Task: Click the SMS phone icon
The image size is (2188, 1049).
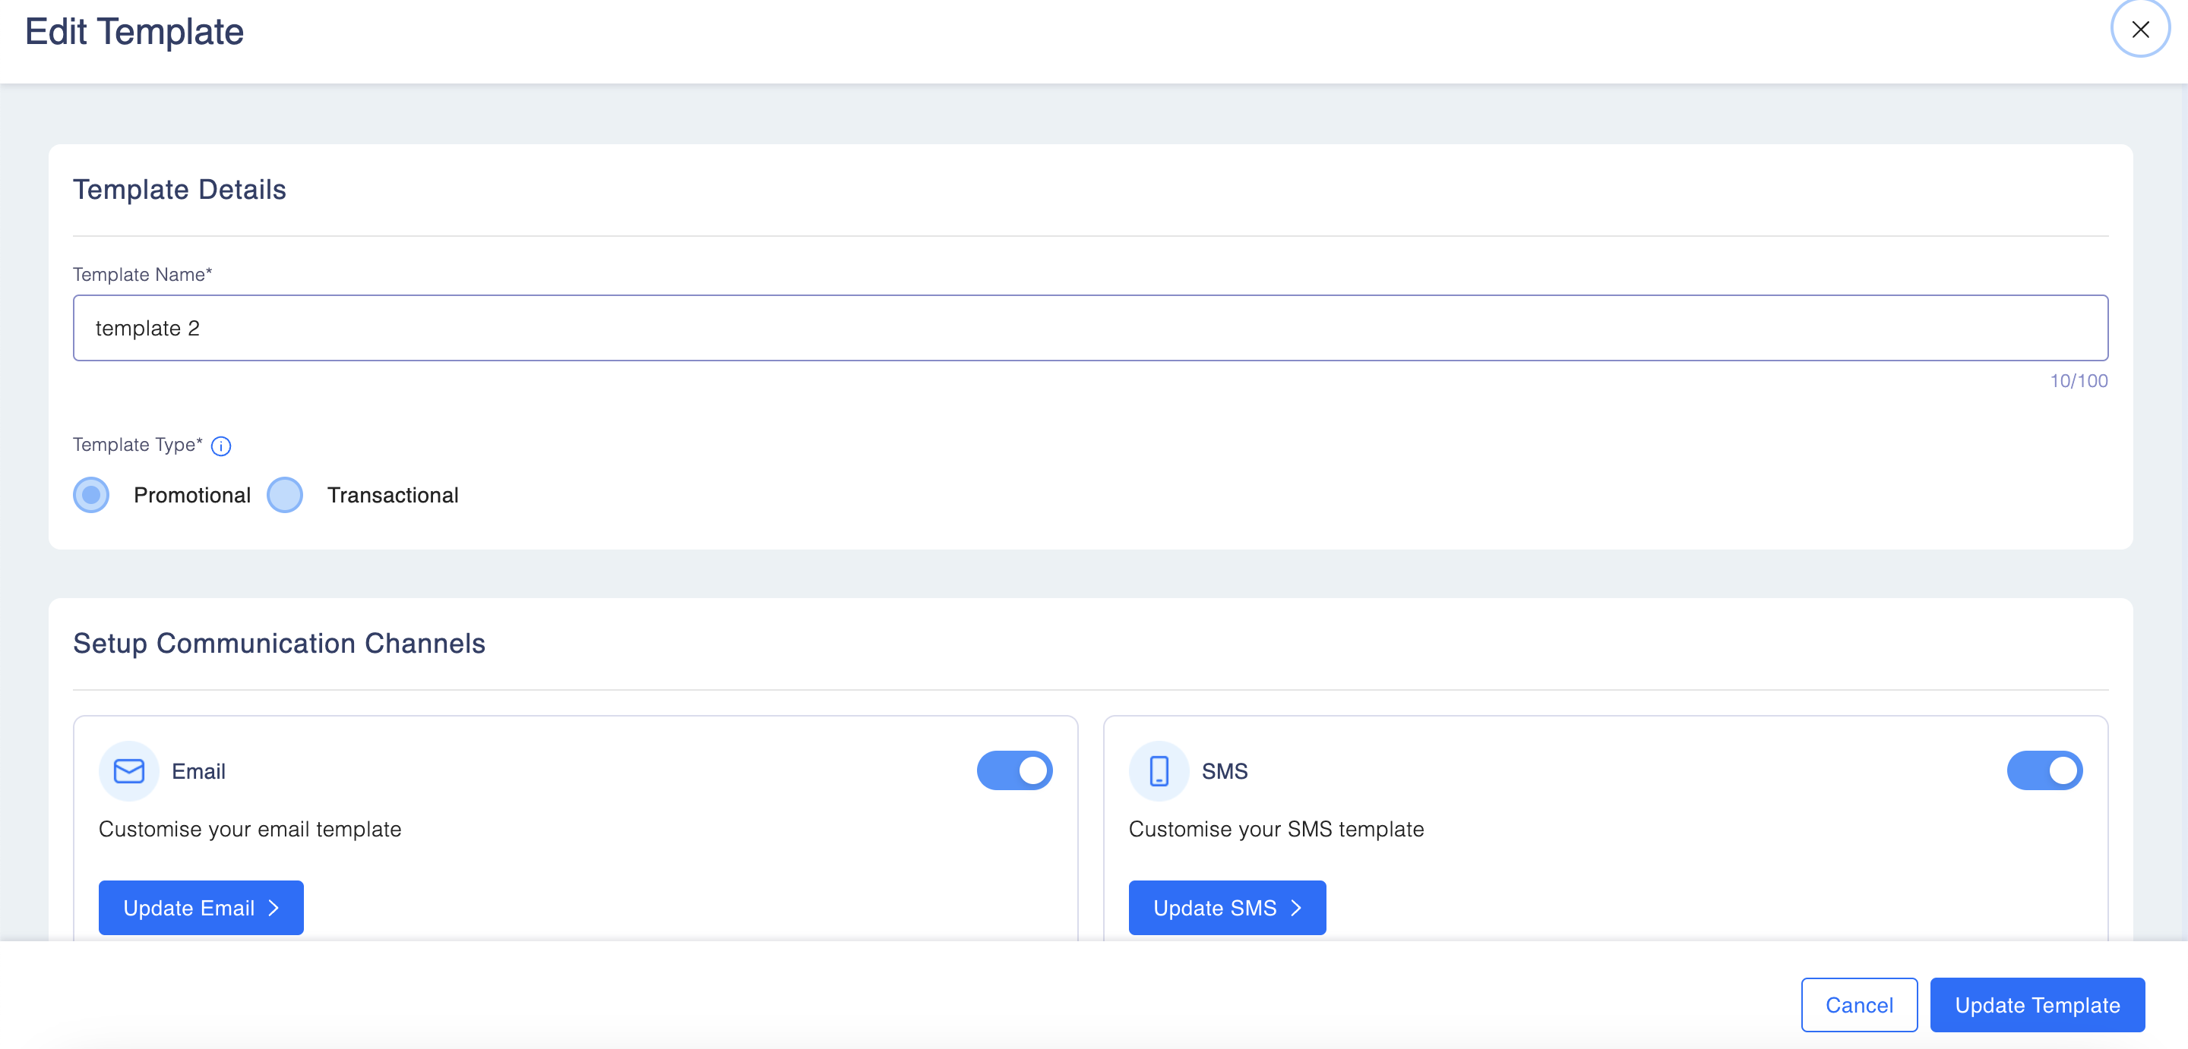Action: coord(1159,770)
